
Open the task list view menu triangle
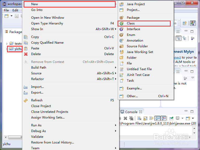pyautogui.click(x=193, y=78)
